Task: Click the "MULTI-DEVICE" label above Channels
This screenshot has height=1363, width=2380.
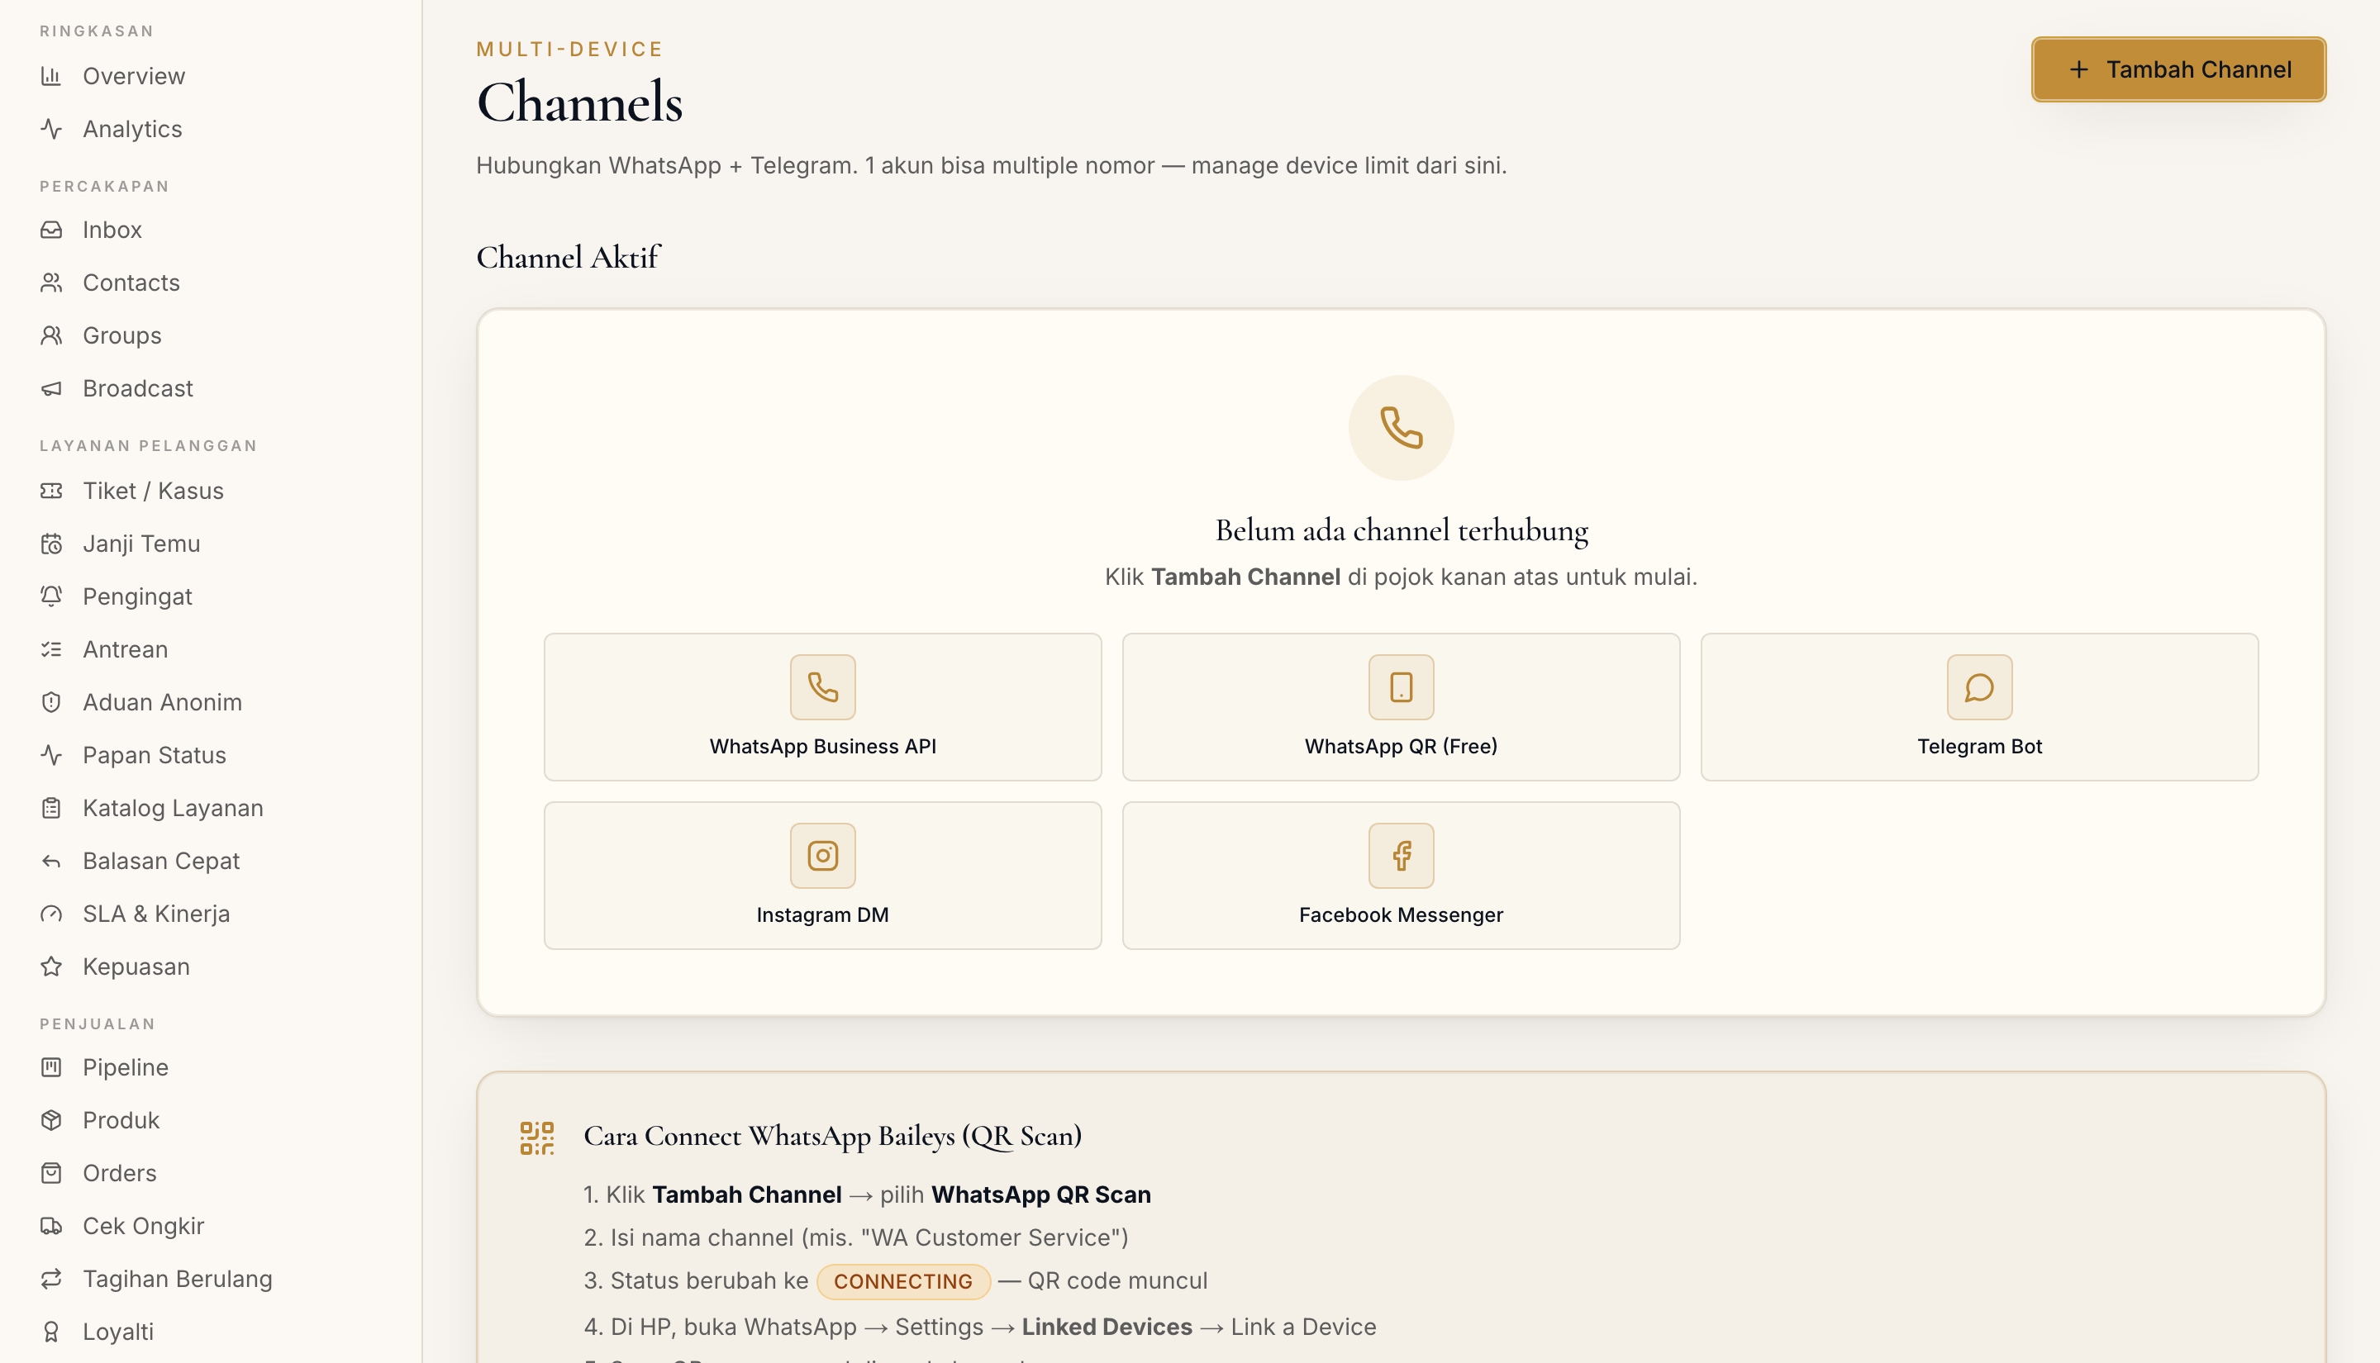Action: [x=569, y=50]
